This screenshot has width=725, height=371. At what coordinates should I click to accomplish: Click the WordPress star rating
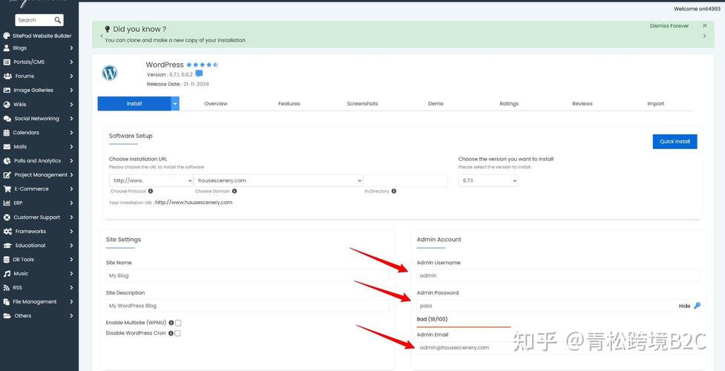point(202,65)
